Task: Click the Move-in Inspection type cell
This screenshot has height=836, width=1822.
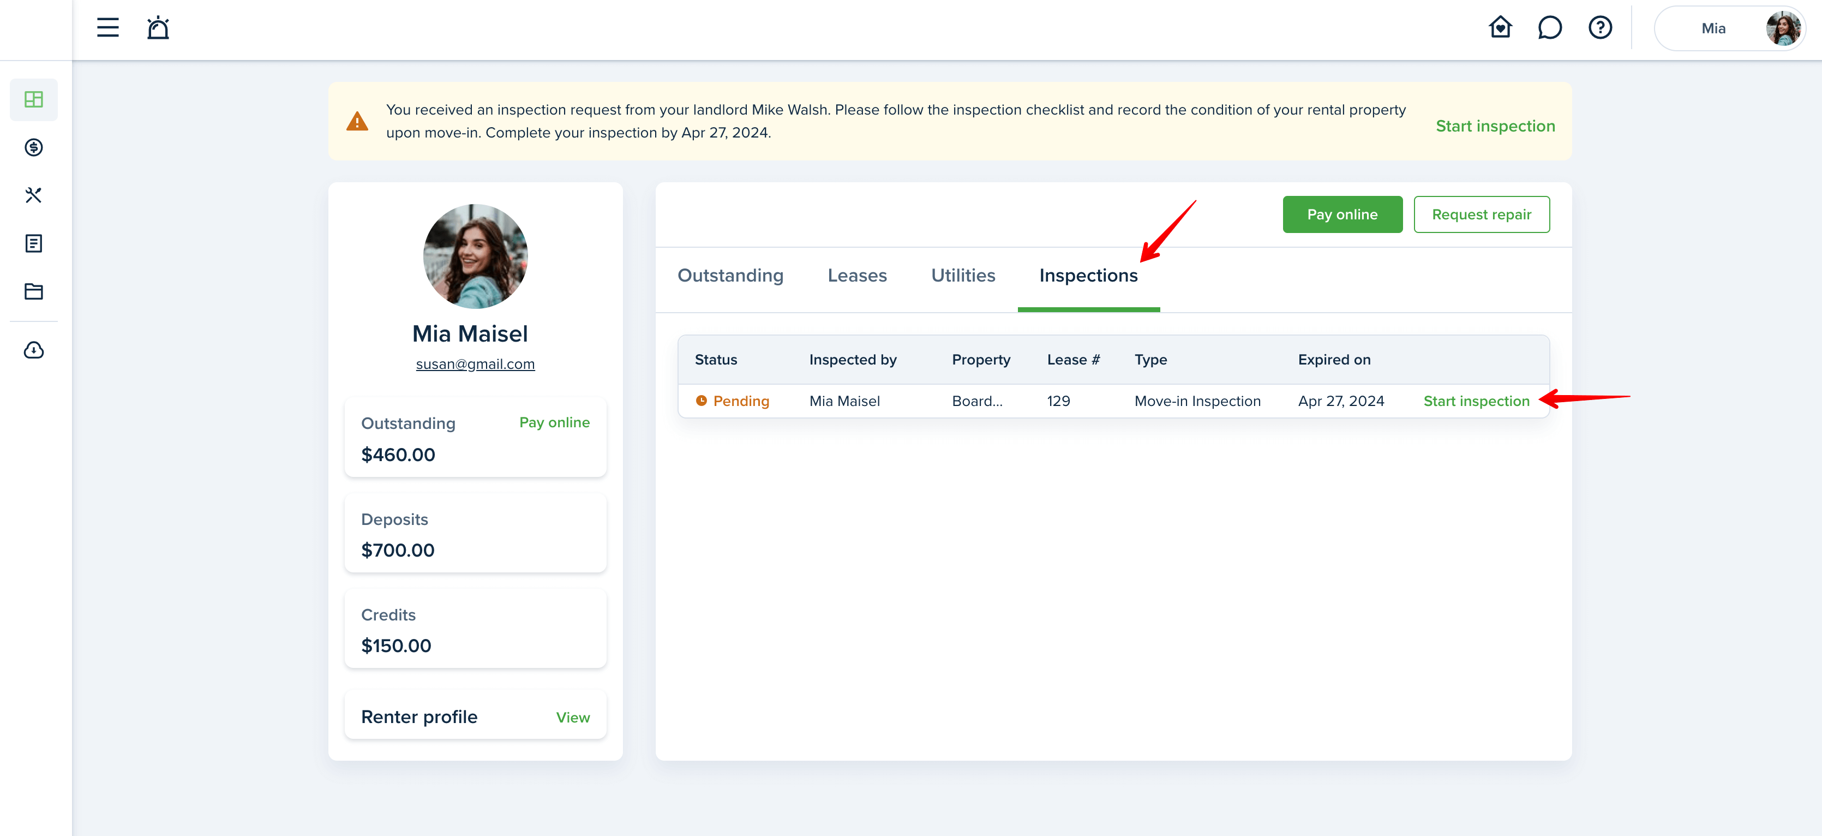Action: coord(1197,401)
